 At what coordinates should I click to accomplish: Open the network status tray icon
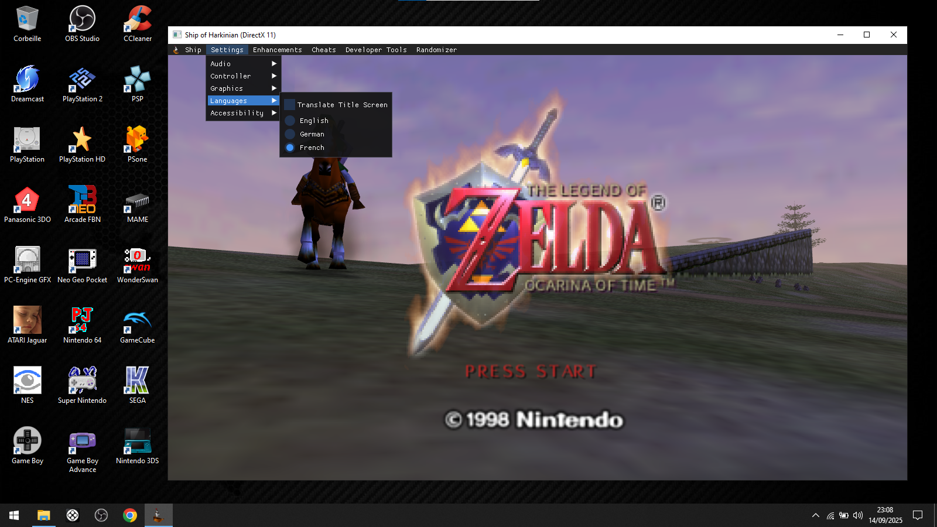[x=830, y=515]
